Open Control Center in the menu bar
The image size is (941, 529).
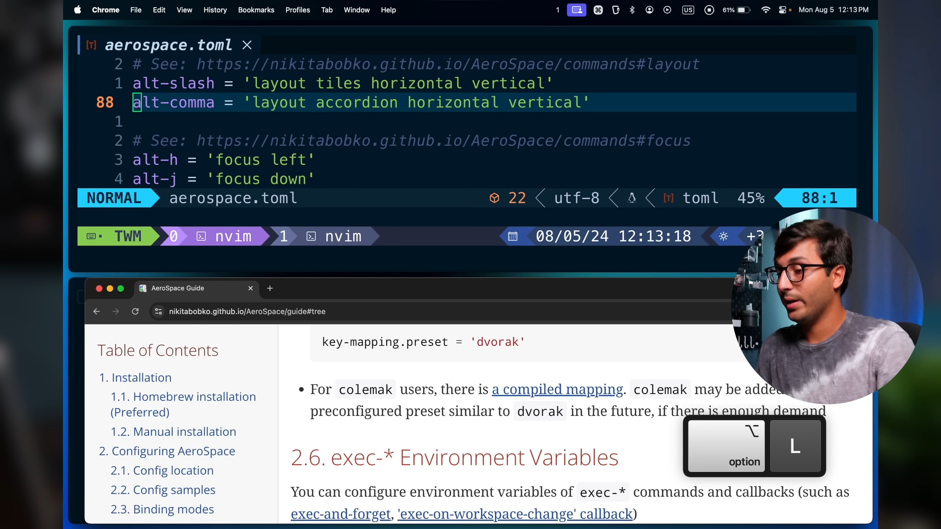coord(783,10)
